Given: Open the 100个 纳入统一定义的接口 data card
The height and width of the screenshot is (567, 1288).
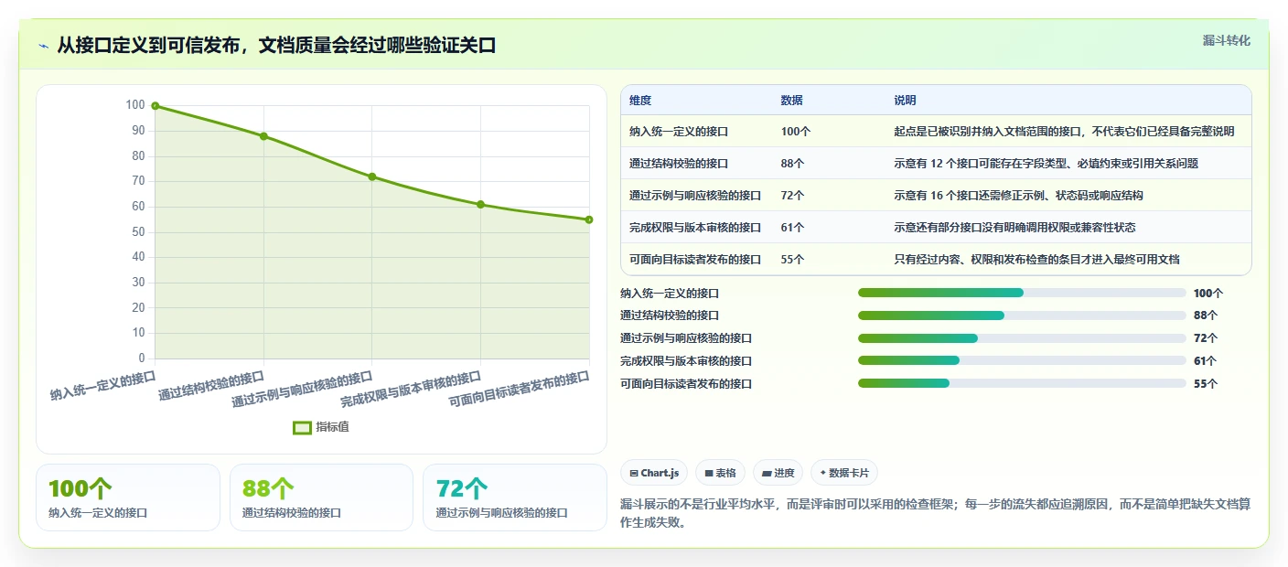Looking at the screenshot, I should point(128,497).
